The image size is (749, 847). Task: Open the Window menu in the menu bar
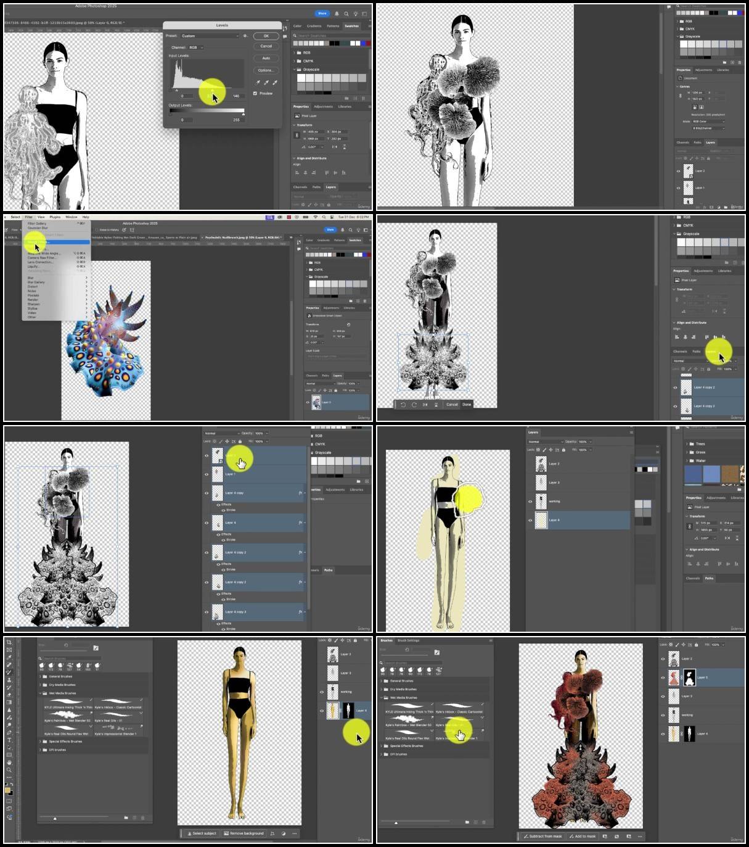[x=72, y=217]
